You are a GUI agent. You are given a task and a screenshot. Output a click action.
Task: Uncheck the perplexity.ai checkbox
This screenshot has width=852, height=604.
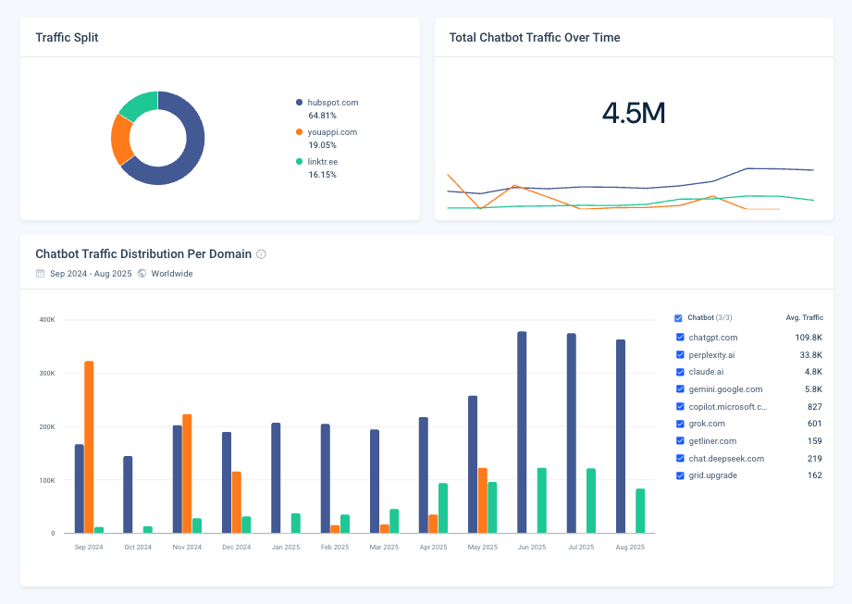point(680,355)
